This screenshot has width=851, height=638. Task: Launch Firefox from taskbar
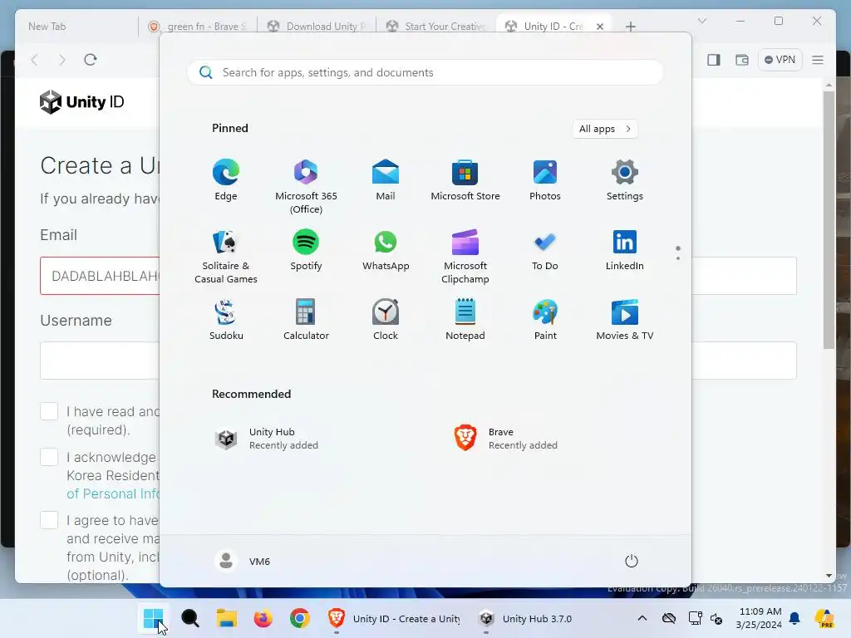pos(263,618)
